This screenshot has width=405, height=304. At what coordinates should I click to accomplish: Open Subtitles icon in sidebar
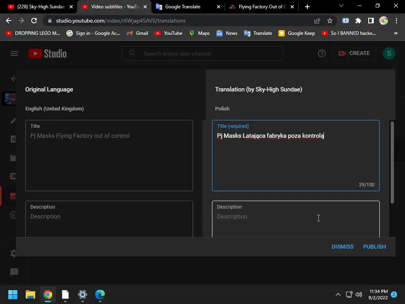[13, 196]
